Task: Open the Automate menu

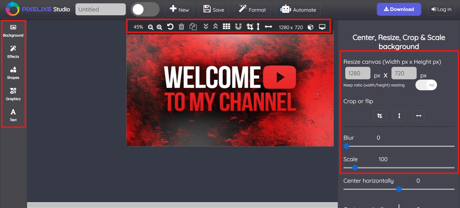Action: click(x=298, y=9)
